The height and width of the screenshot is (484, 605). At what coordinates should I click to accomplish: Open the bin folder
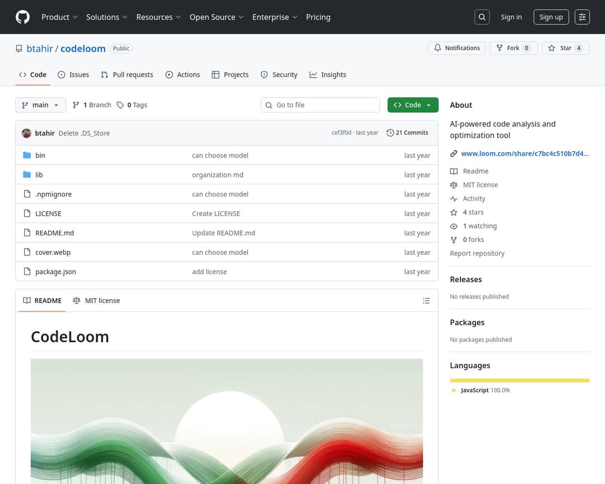point(40,156)
